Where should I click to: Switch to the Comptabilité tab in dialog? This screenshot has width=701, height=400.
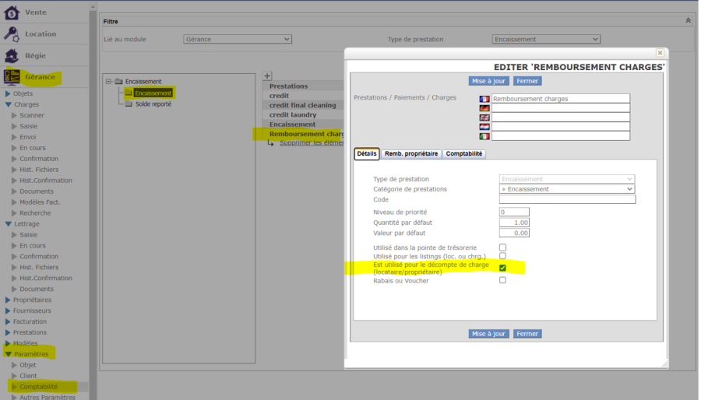464,154
